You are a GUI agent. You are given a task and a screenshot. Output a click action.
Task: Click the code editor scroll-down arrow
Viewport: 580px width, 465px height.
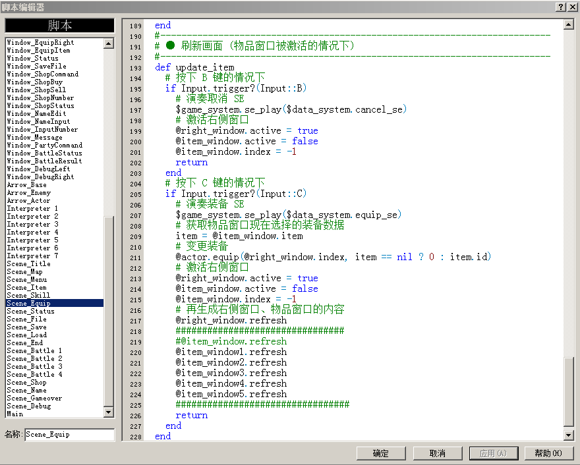569,435
